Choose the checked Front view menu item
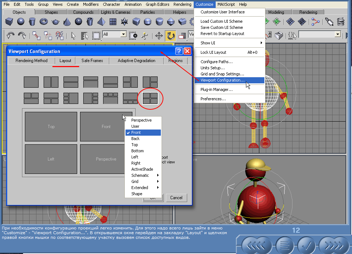 tap(143, 132)
